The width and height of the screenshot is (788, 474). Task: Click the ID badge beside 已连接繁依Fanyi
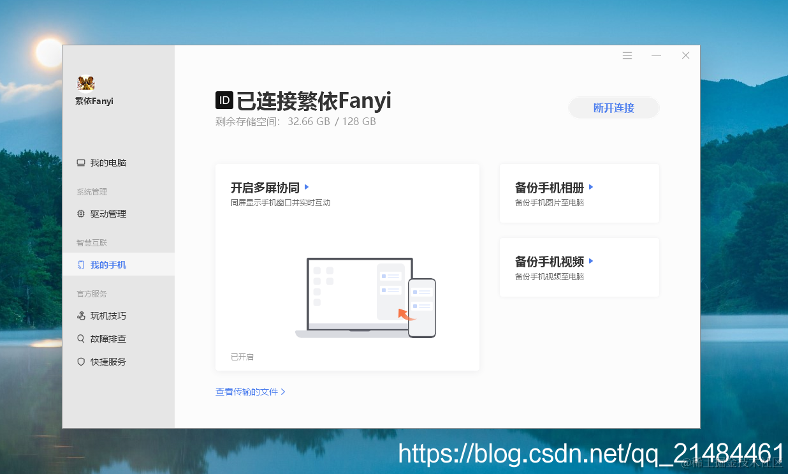(223, 100)
